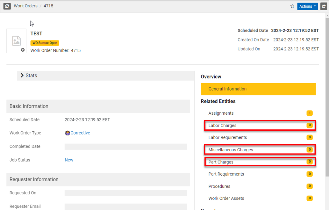The height and width of the screenshot is (210, 329).
Task: Click the zero badge beside Labor Charges
Action: click(x=309, y=125)
